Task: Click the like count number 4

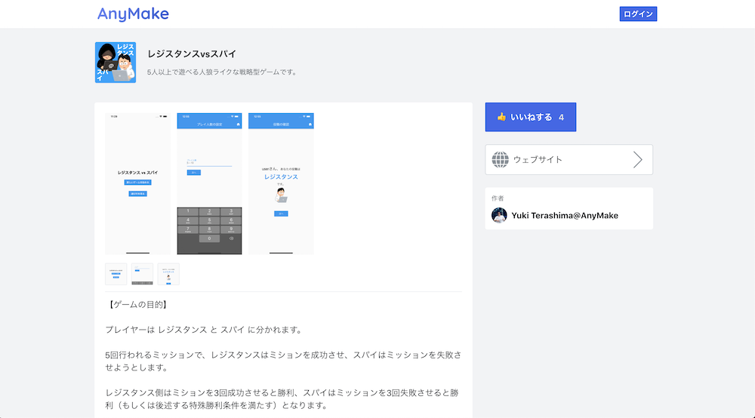Action: pos(561,118)
